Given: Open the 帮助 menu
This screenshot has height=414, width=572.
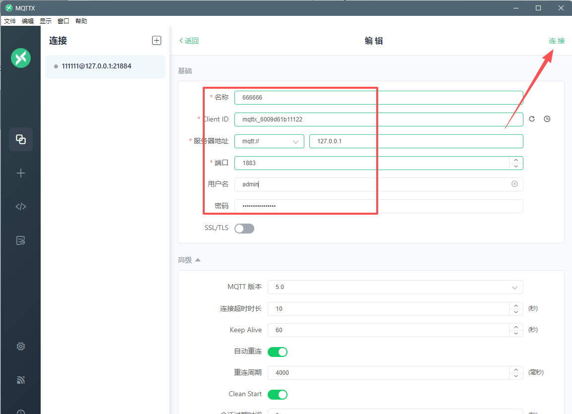Looking at the screenshot, I should (x=81, y=21).
